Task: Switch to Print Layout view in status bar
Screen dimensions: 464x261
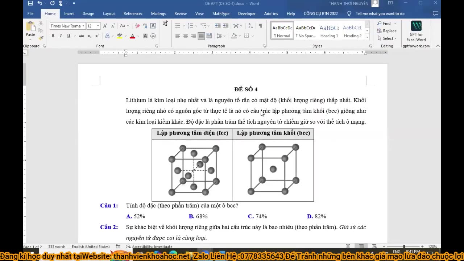Action: tap(361, 246)
